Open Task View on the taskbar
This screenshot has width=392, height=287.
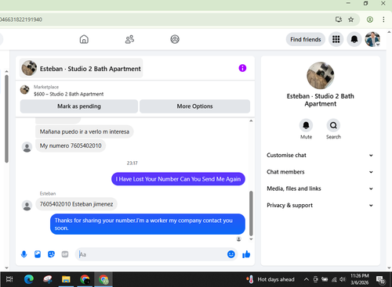(9, 279)
